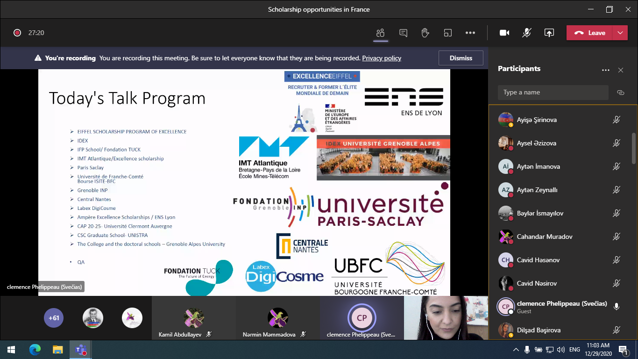Select Nərmin Məmmədova video tile

point(278,318)
